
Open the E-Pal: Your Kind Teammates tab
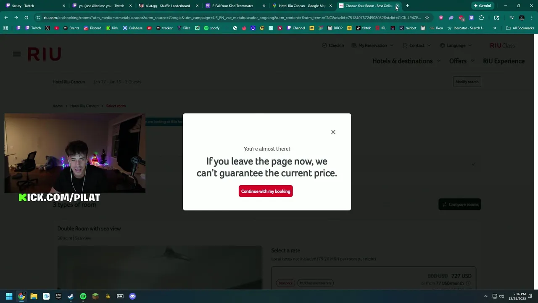pyautogui.click(x=235, y=6)
